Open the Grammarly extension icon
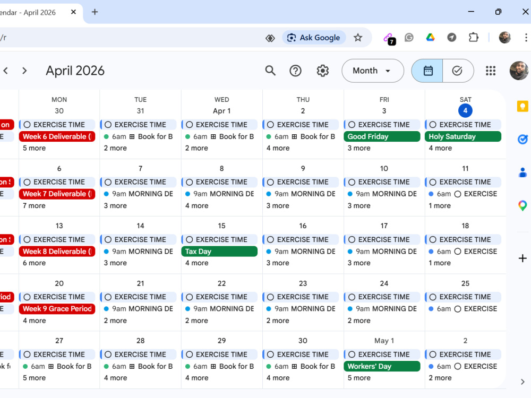The width and height of the screenshot is (531, 398). point(409,38)
